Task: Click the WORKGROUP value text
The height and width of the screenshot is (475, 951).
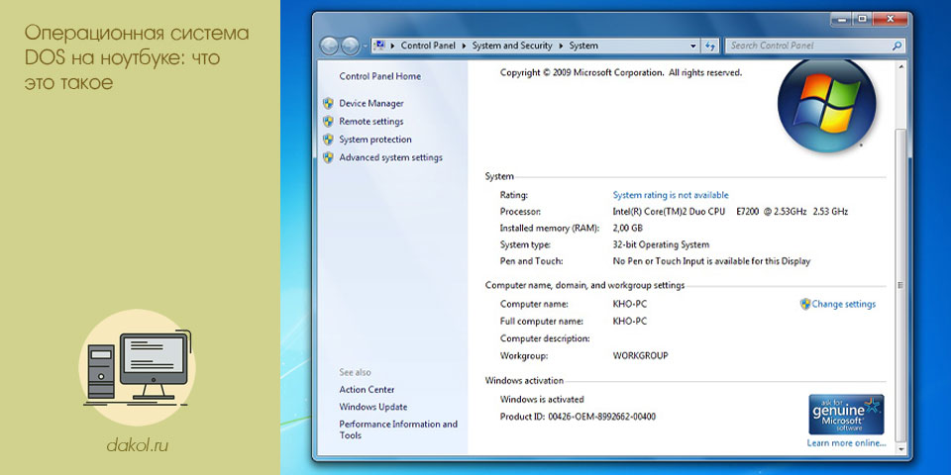Action: point(640,355)
